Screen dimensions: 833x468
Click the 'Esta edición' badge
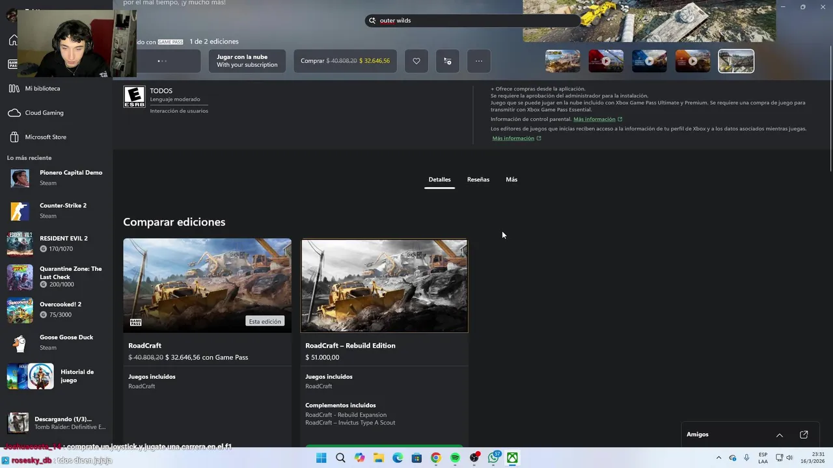point(265,322)
